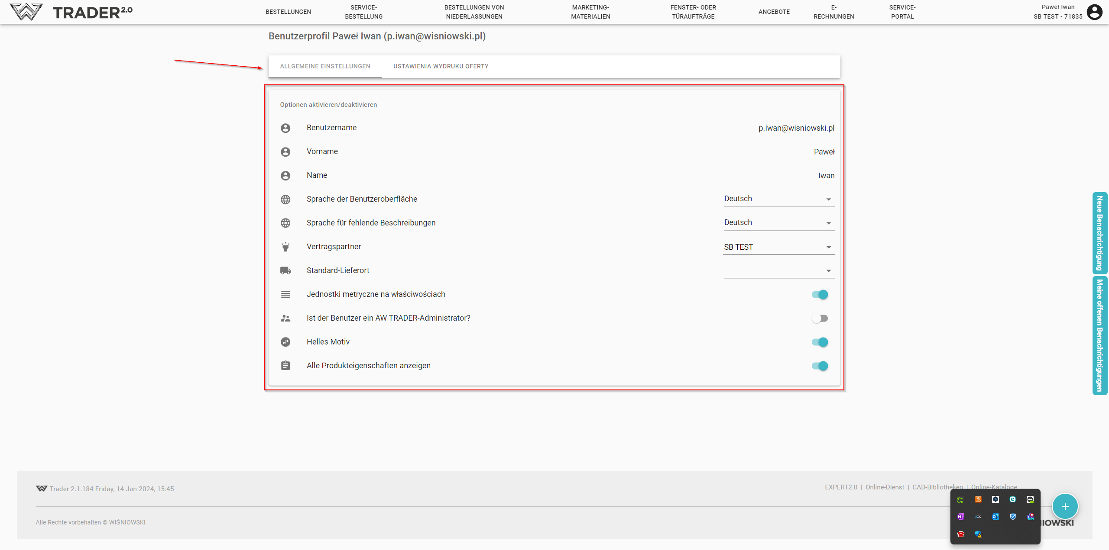
Task: Open the Neue Benachrichtigung side panel
Action: point(1099,233)
